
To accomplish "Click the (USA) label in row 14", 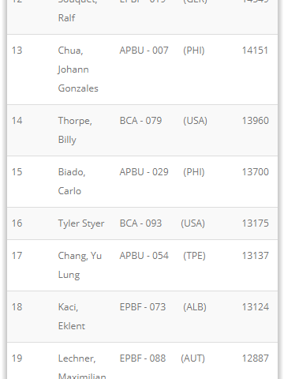I will pyautogui.click(x=195, y=121).
